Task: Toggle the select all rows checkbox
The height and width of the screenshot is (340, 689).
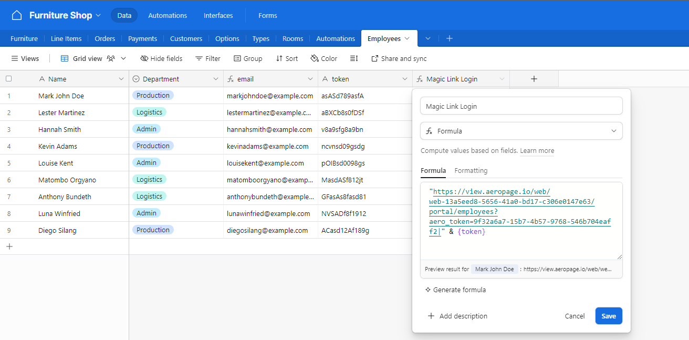Action: (x=8, y=79)
